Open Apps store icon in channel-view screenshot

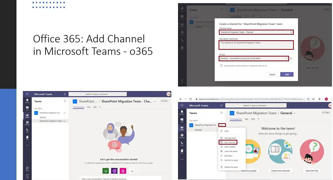tap(27, 169)
